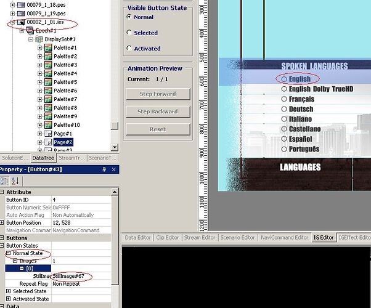Click the 00079_1_19.pes file icon
This screenshot has height=308, width=371.
click(x=21, y=14)
